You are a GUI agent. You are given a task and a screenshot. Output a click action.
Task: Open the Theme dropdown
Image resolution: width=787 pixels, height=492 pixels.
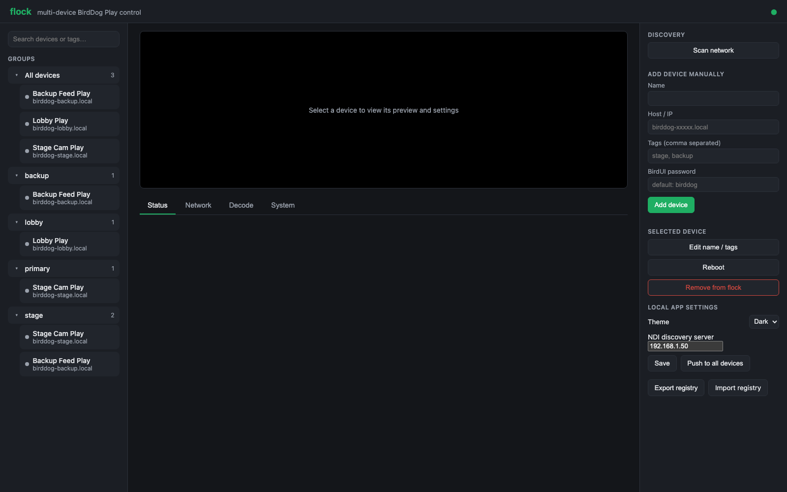(764, 322)
